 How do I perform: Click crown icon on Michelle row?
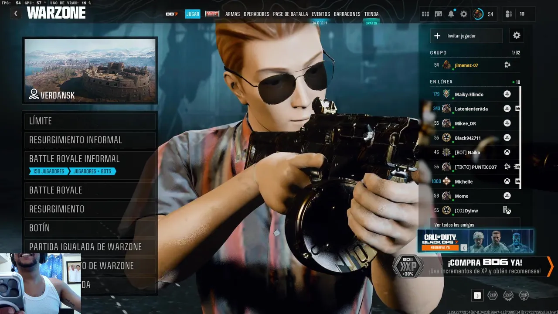point(518,181)
